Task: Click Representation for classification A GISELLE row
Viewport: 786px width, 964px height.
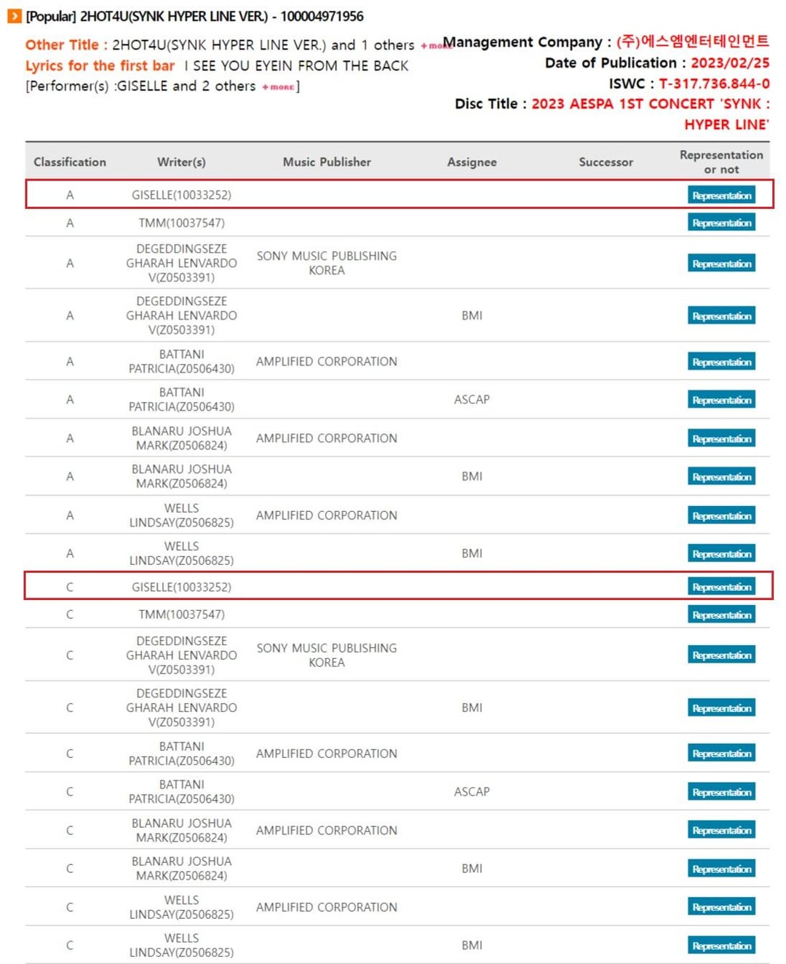Action: click(x=720, y=195)
